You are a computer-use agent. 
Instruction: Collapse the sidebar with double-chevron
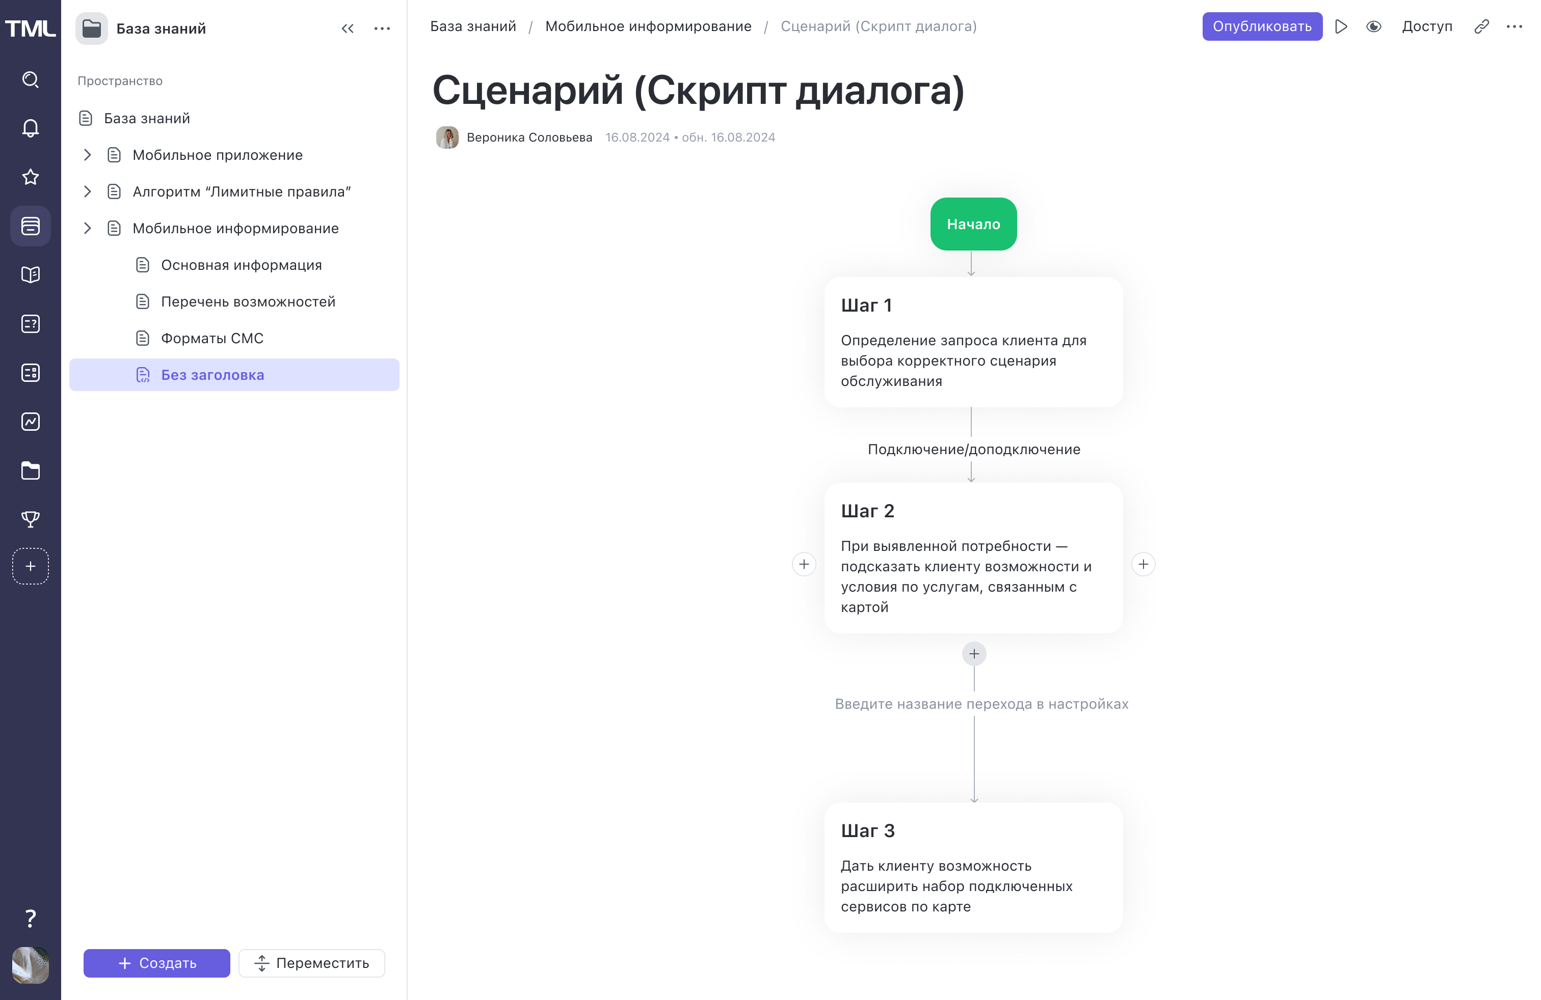[x=348, y=29]
